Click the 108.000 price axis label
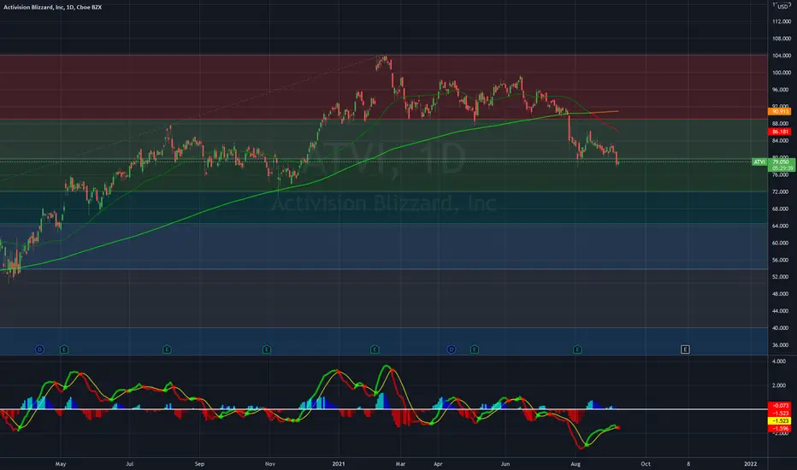Screen dimensions: 797x470 [782, 38]
